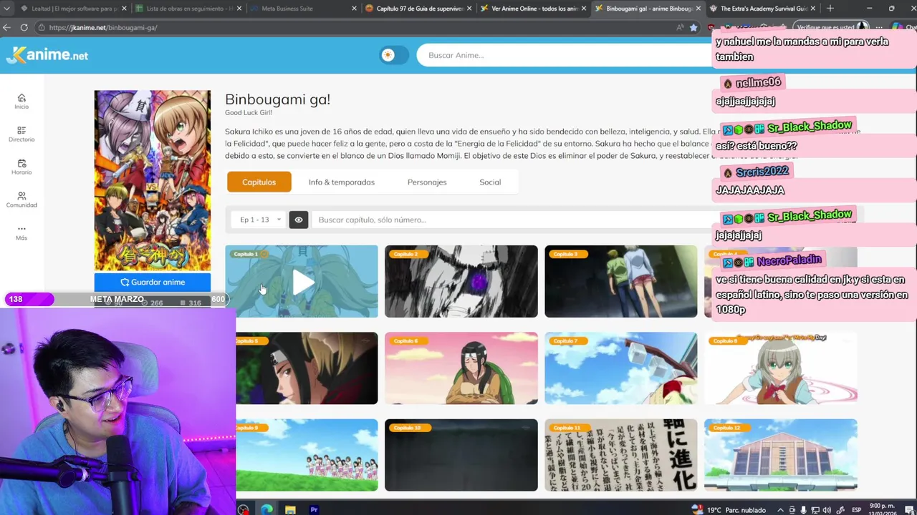
Task: Open the Capítulo 12 thumbnail
Action: click(780, 455)
